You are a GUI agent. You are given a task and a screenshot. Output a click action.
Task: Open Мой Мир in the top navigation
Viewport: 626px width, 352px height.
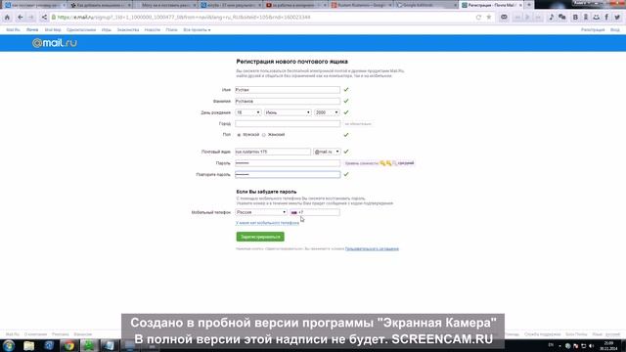53,30
